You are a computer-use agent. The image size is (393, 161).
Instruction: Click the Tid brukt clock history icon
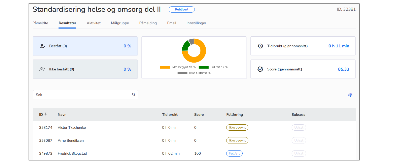click(260, 46)
